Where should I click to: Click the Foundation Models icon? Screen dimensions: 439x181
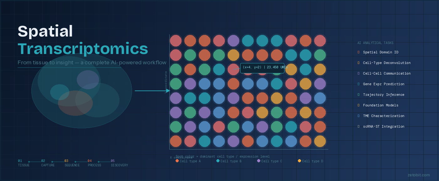click(x=358, y=105)
